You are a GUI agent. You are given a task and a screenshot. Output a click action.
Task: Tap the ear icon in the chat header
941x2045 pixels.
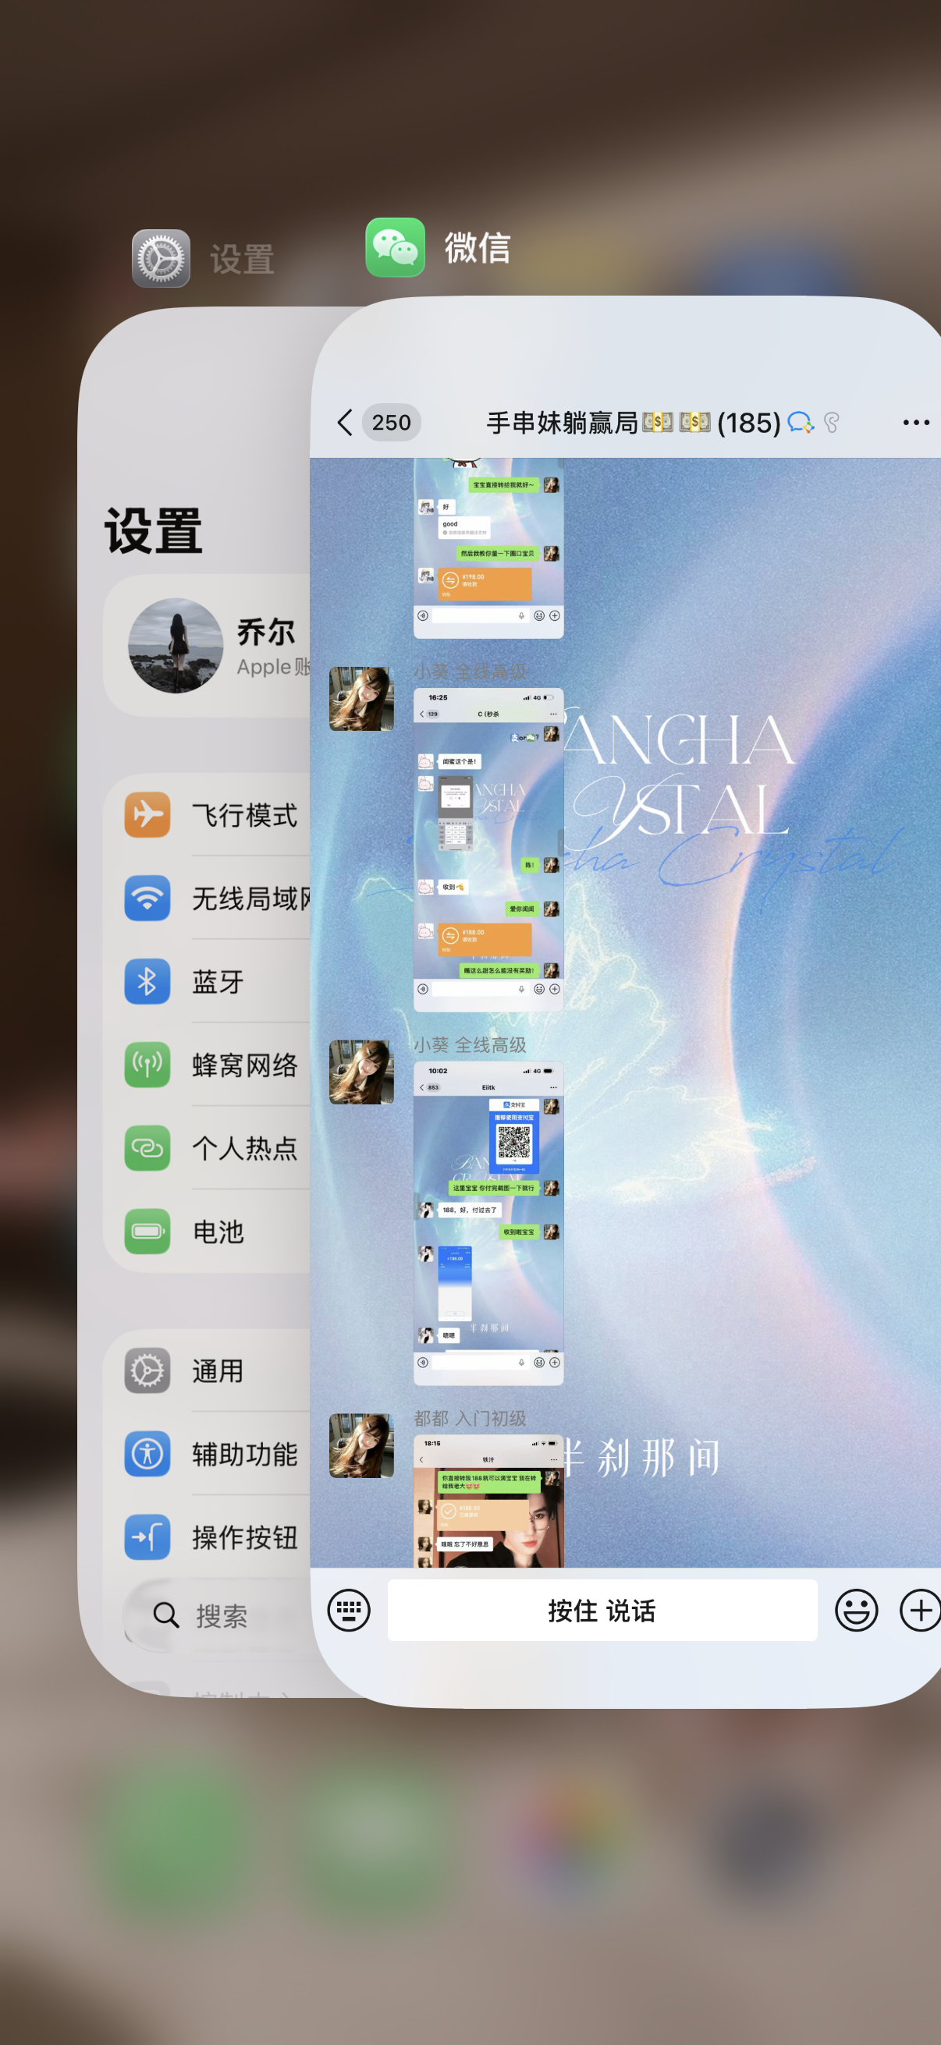[832, 423]
